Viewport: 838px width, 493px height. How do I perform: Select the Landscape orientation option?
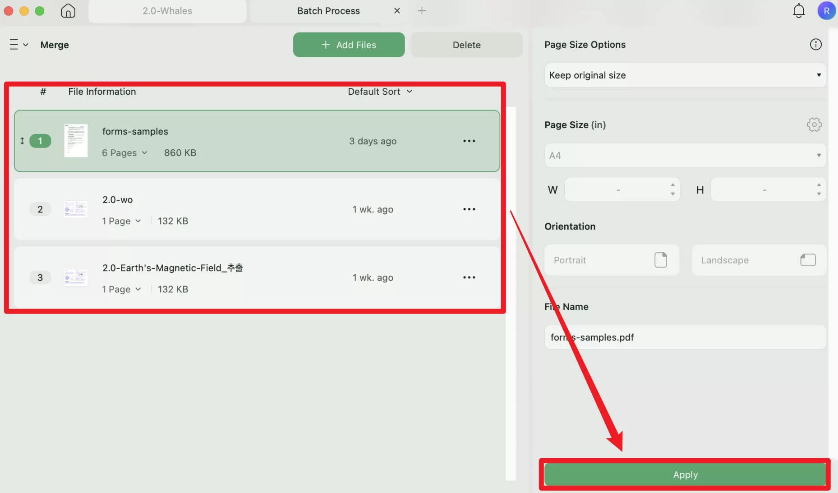pos(759,260)
